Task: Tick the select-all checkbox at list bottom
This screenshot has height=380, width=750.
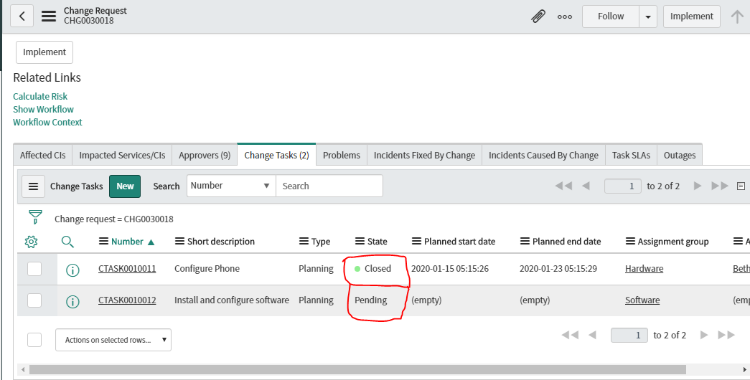Action: point(34,339)
